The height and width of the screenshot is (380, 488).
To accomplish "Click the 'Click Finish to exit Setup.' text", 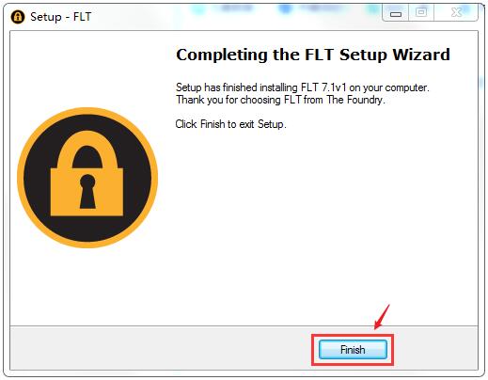I will click(x=230, y=124).
